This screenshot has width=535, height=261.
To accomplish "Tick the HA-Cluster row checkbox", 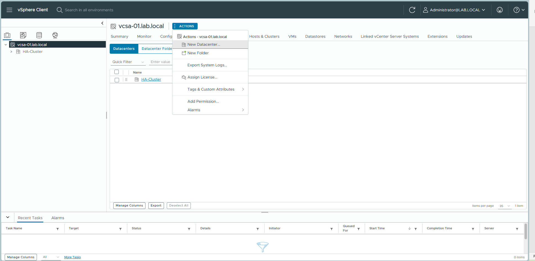I will (117, 80).
